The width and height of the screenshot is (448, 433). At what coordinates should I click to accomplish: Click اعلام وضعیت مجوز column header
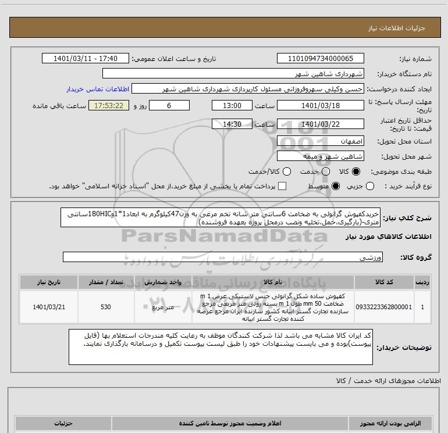(230, 423)
